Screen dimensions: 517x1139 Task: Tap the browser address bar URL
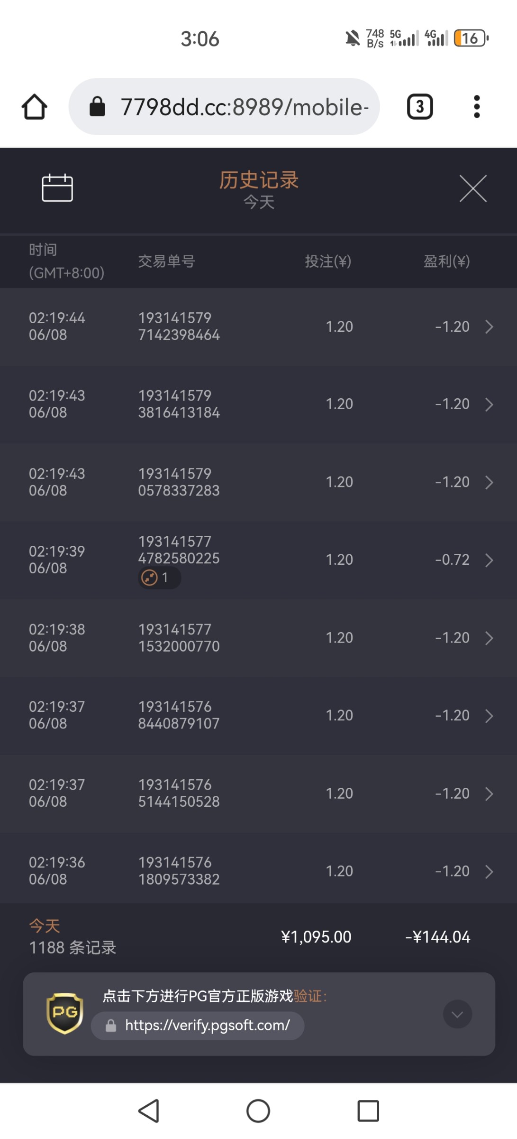click(x=244, y=107)
